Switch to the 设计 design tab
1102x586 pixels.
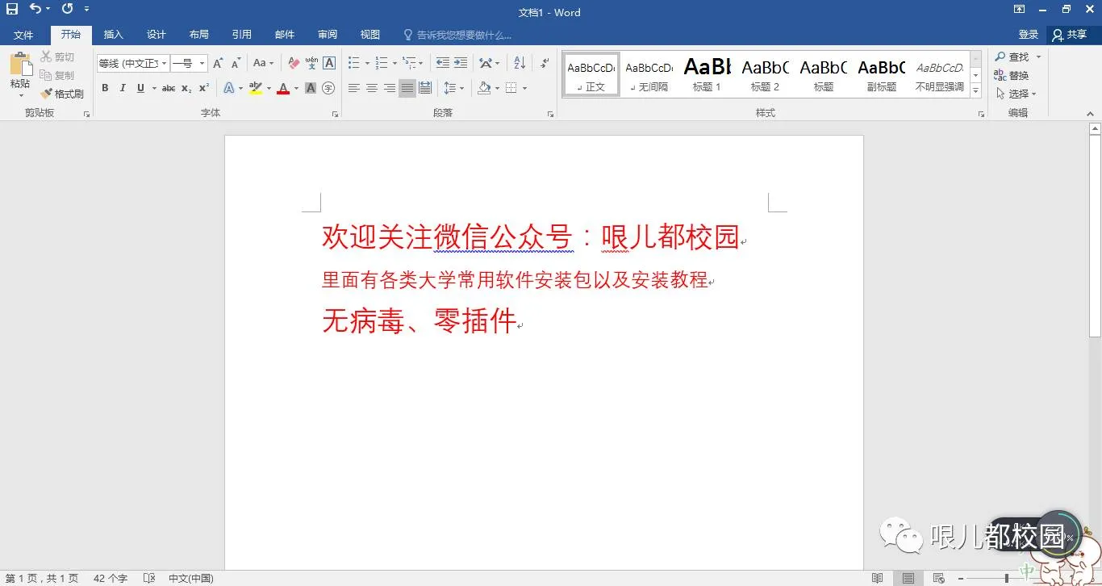tap(157, 35)
